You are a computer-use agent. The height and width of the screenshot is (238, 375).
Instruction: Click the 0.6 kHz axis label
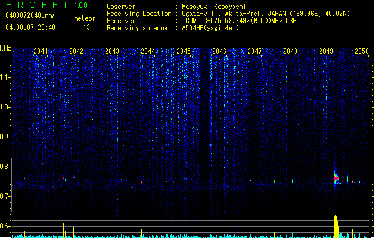click(x=5, y=226)
